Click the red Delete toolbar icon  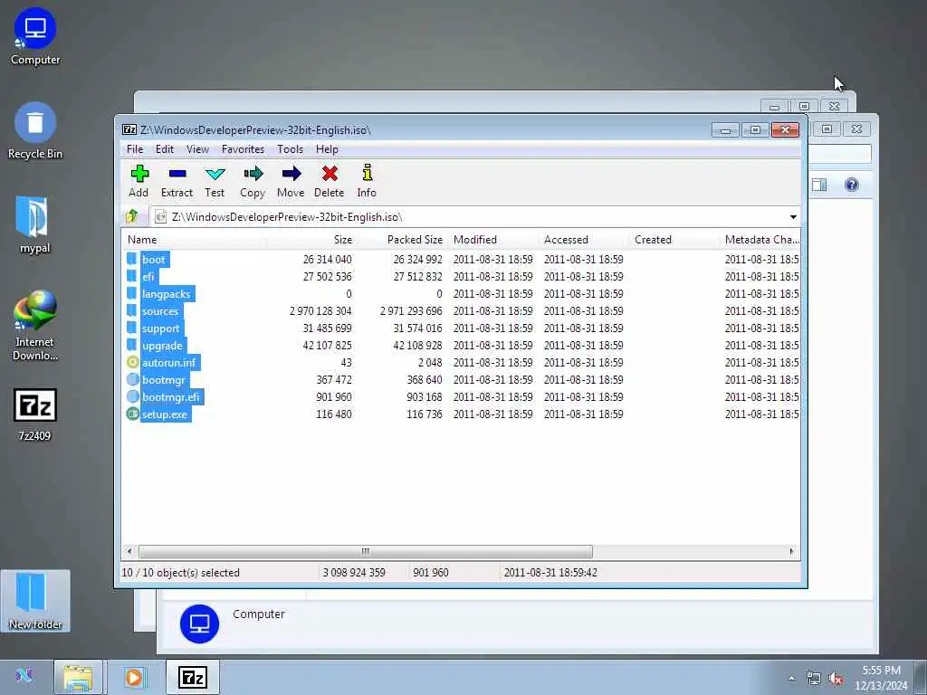tap(330, 174)
